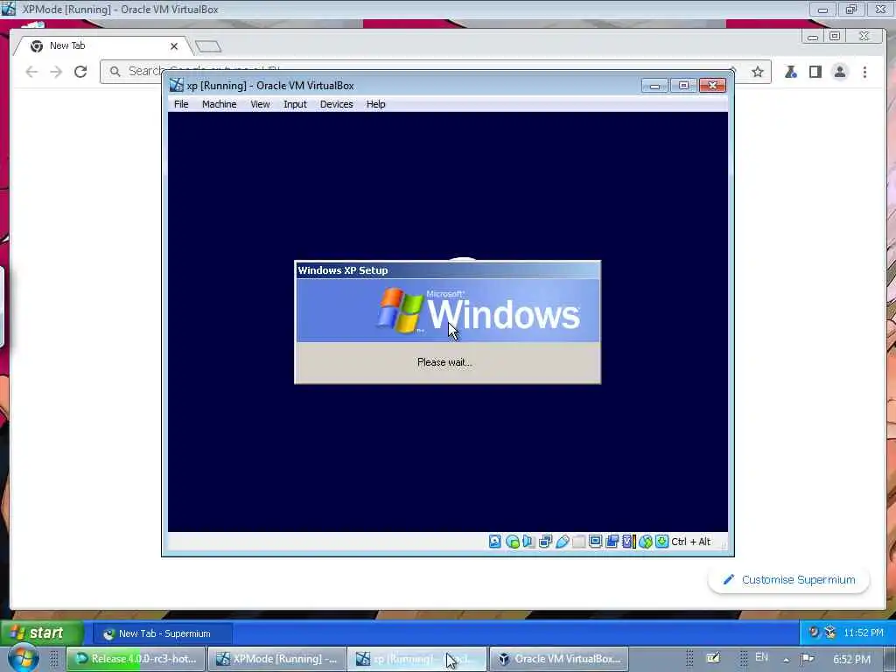Switch to XPMode [Running] taskbar item

[276, 659]
